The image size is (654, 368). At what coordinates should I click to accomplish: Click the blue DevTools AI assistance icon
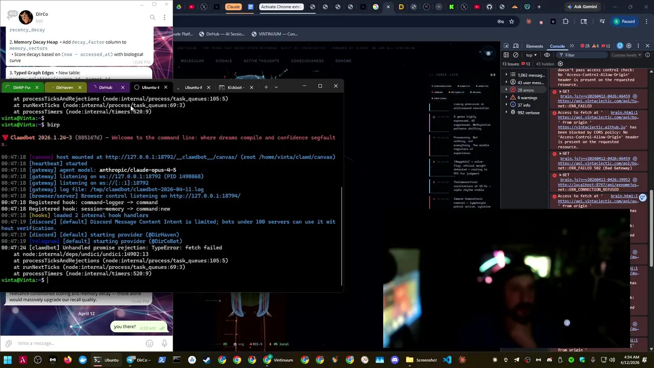pyautogui.click(x=620, y=46)
